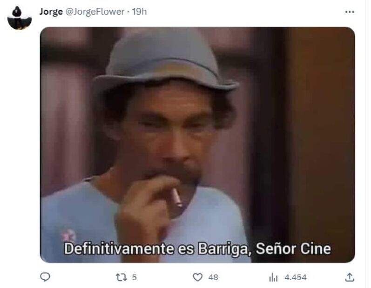
Task: Click the word 'Definitivamente' in the caption
Action: click(119, 249)
